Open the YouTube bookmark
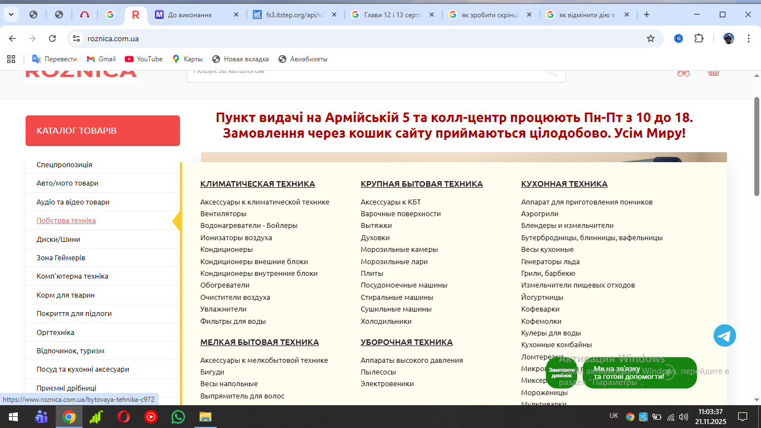Image resolution: width=761 pixels, height=428 pixels. tap(144, 59)
